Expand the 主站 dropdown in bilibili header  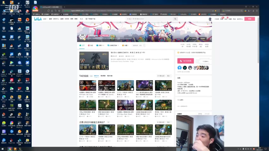pos(45,19)
